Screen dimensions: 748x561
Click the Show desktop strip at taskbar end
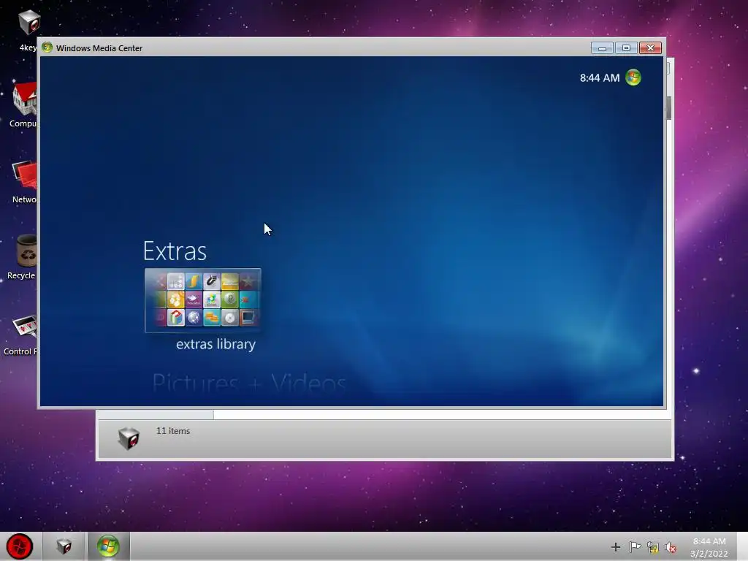[x=742, y=546]
